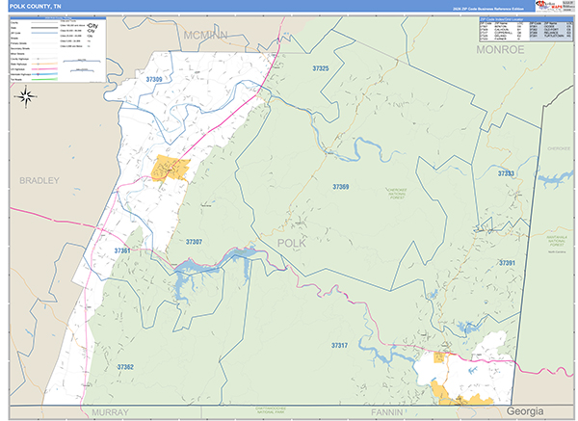The image size is (578, 421).
Task: Click the ZIP Code Business Reference Edition subtitle
Action: pyautogui.click(x=488, y=9)
